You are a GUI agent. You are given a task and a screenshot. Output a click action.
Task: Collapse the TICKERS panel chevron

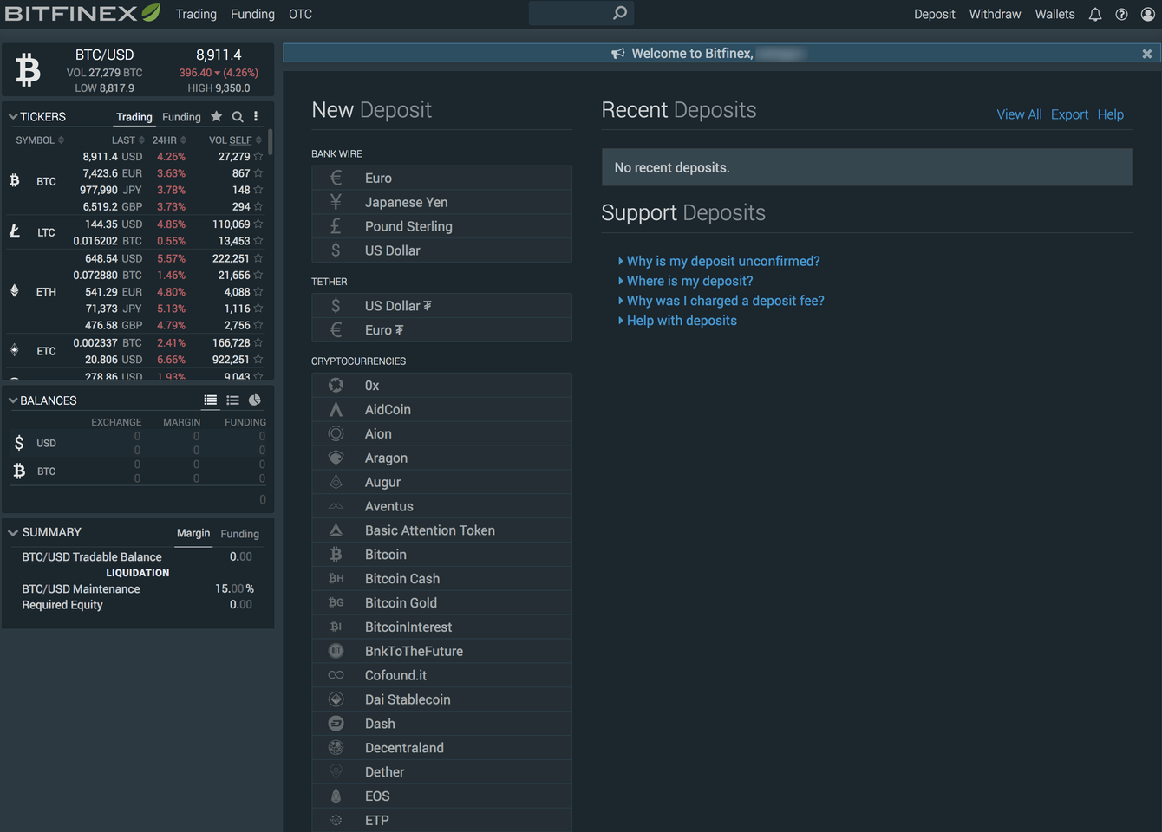click(11, 116)
